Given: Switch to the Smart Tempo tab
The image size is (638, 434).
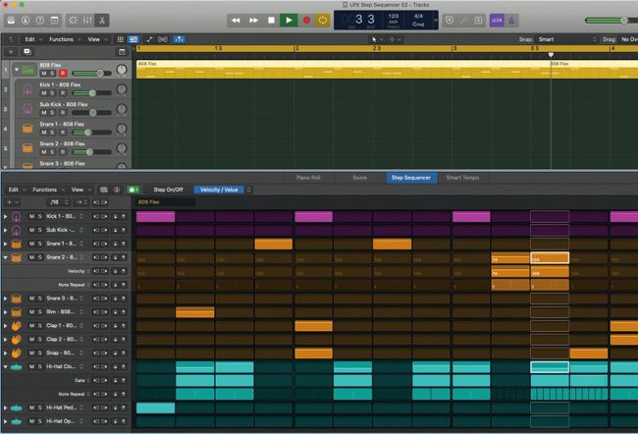Looking at the screenshot, I should click(x=463, y=178).
